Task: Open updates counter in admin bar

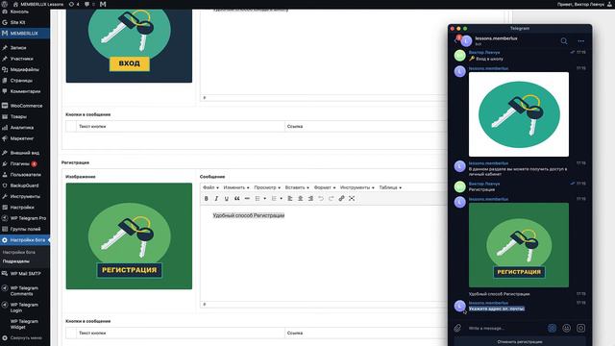Action: (x=74, y=4)
